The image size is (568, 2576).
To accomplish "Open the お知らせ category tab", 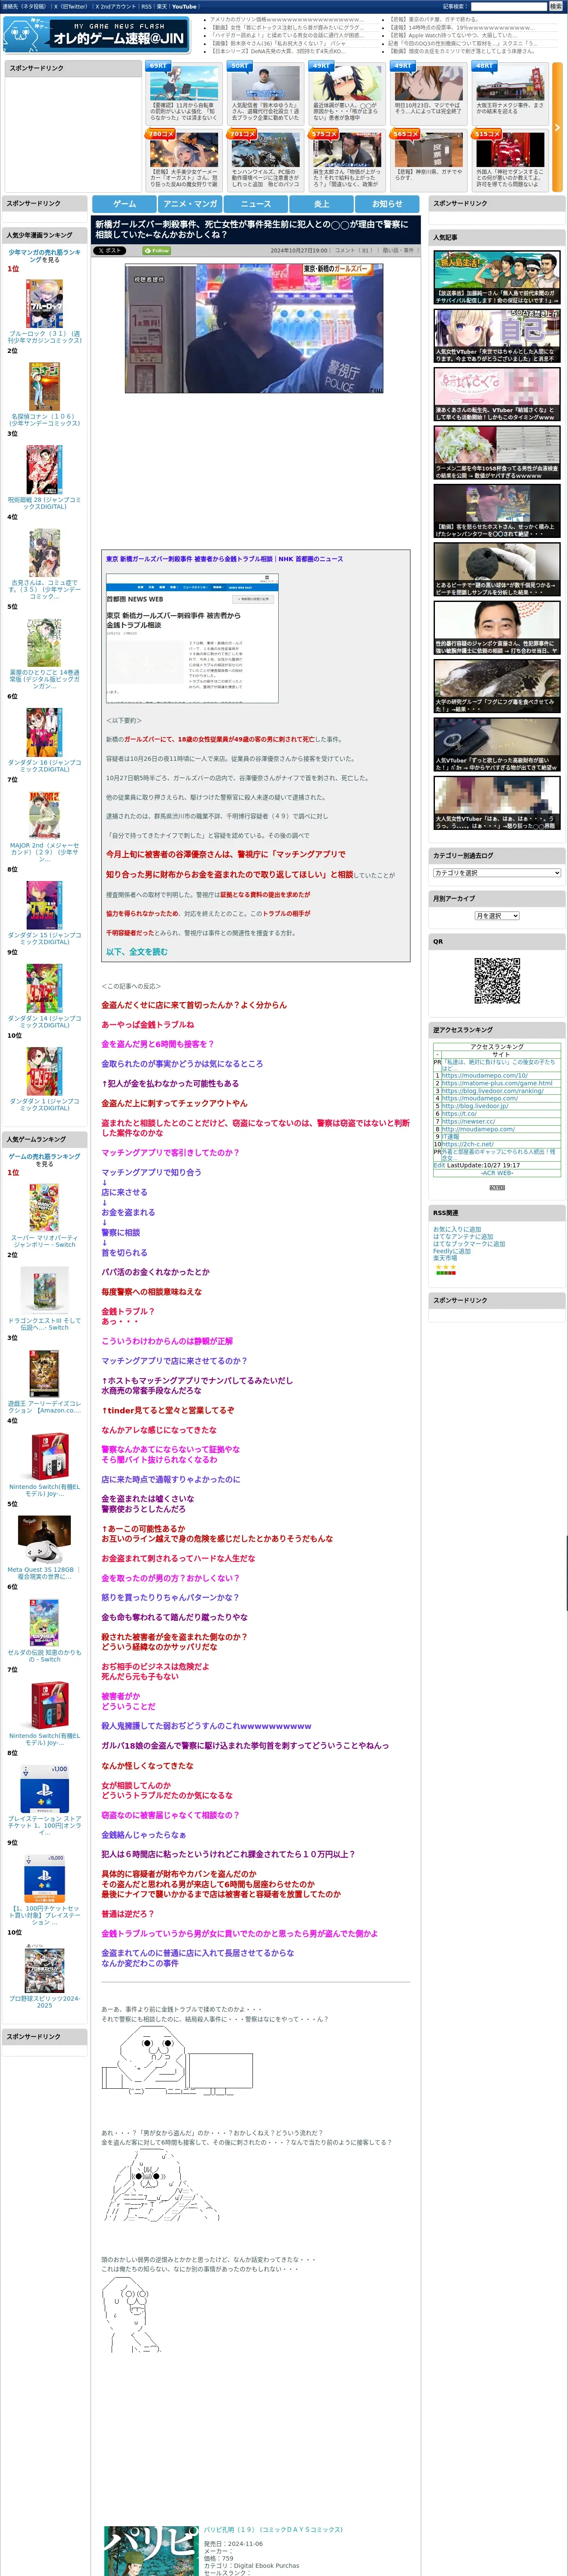I will click(x=387, y=204).
